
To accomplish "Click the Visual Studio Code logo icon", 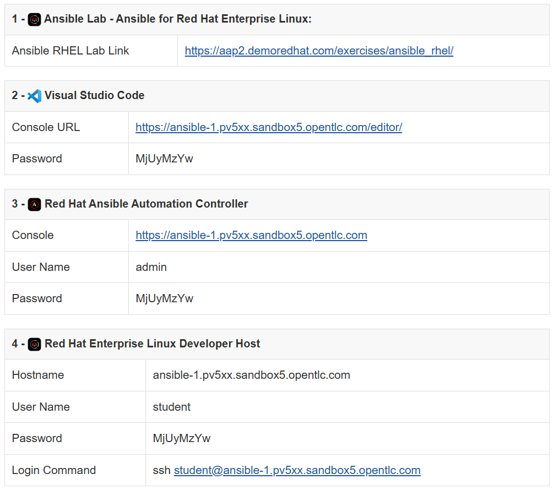I will [35, 96].
